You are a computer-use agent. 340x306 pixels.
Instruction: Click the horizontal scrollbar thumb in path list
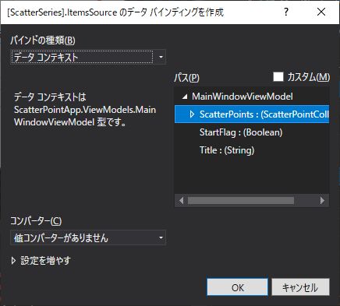click(x=241, y=200)
